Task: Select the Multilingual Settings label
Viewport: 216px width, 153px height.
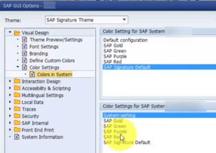Action: [42, 95]
